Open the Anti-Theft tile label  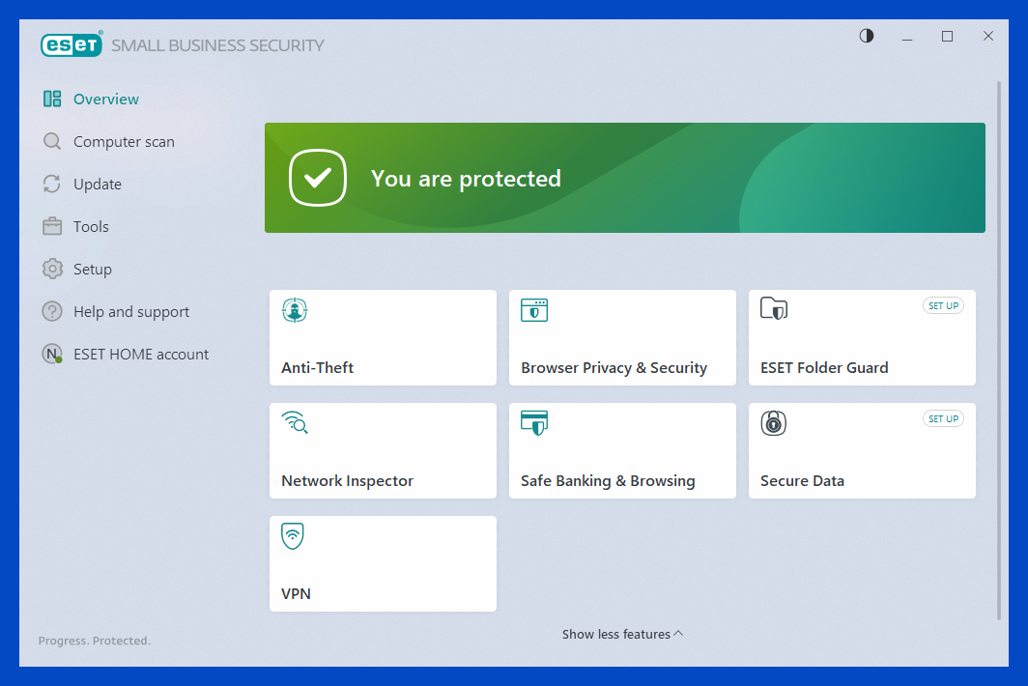click(317, 368)
